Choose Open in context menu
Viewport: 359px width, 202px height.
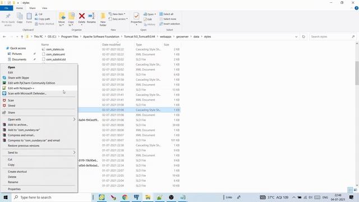tap(11, 67)
